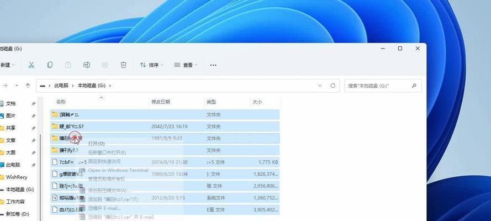This screenshot has width=491, height=221.
Task: Open the 排序 sort dropdown
Action: [151, 65]
